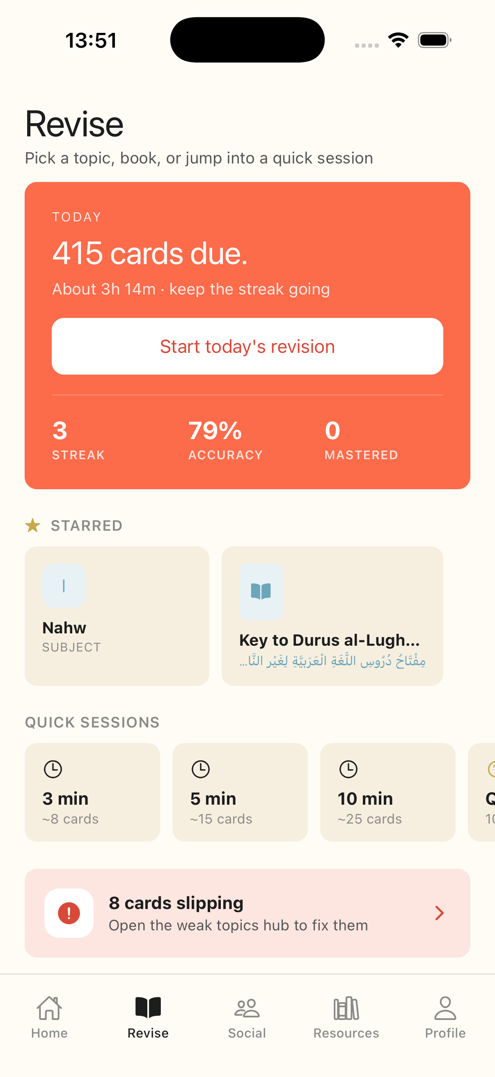495x1077 pixels.
Task: Open the Profile person icon
Action: [445, 1008]
